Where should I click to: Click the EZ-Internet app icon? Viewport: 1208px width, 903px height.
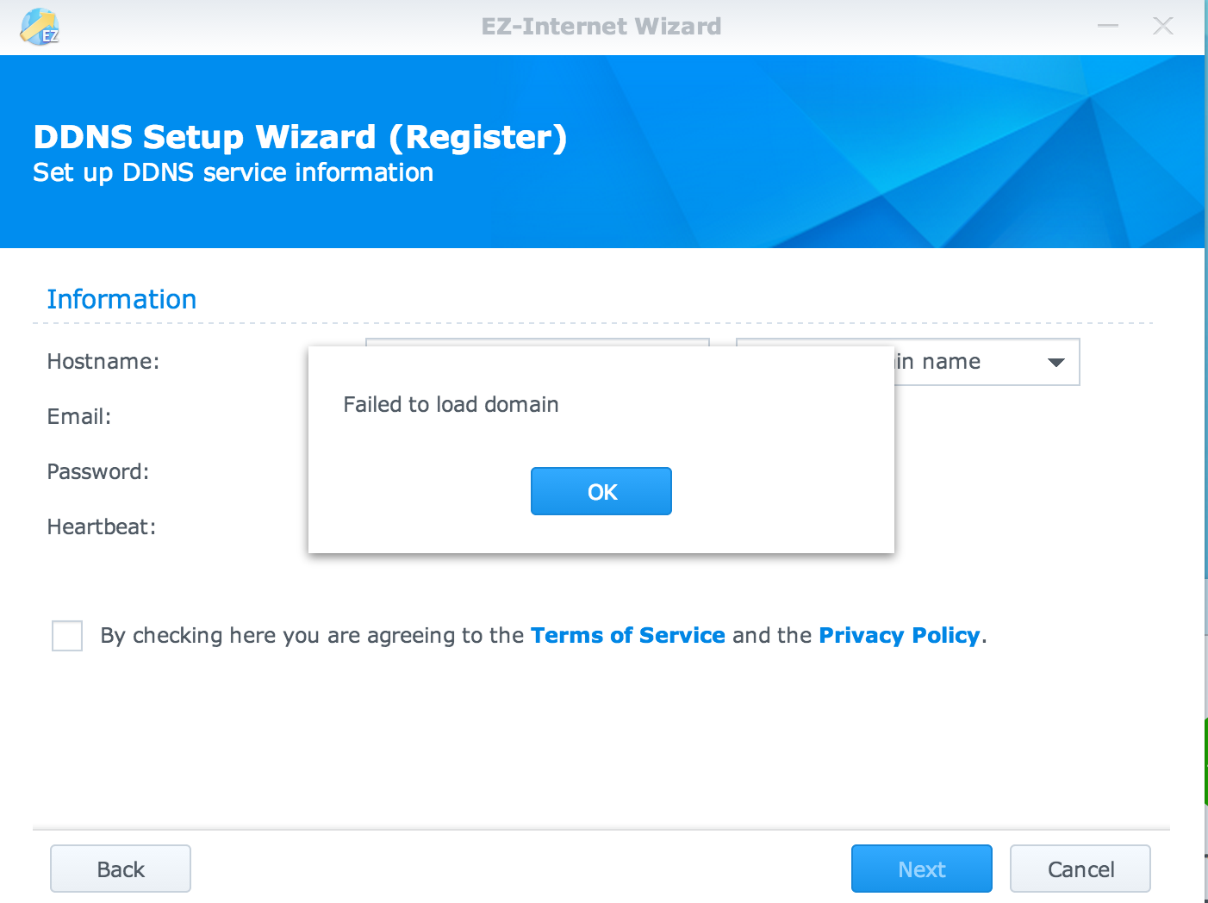(x=39, y=27)
